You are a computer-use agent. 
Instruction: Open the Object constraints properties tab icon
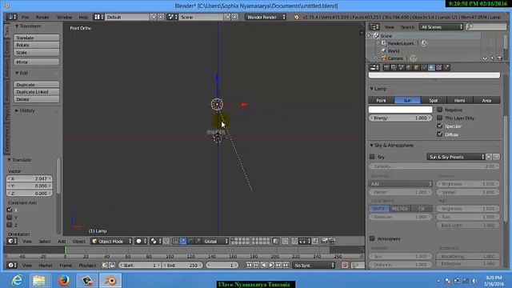point(423,67)
